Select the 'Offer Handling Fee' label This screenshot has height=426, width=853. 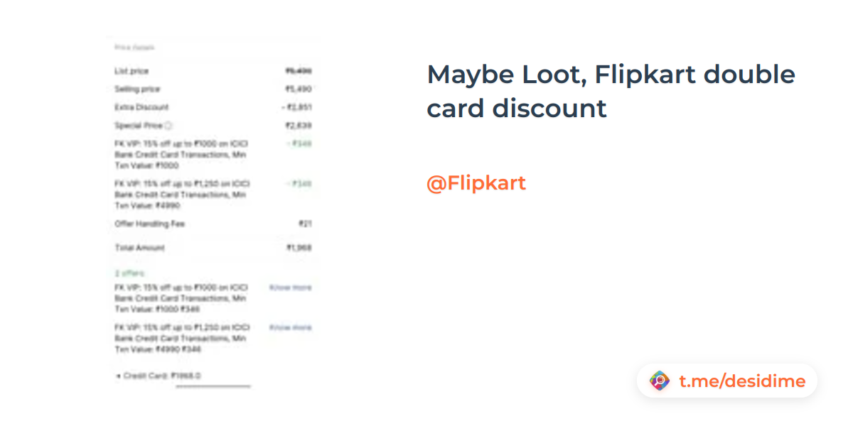150,224
